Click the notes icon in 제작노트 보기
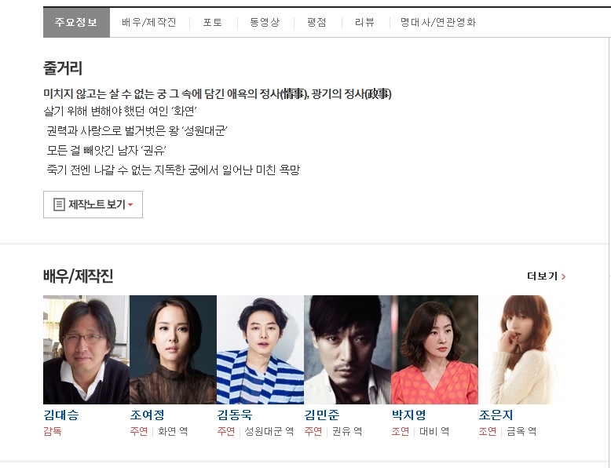Screen dimensions: 611x468 click(59, 205)
